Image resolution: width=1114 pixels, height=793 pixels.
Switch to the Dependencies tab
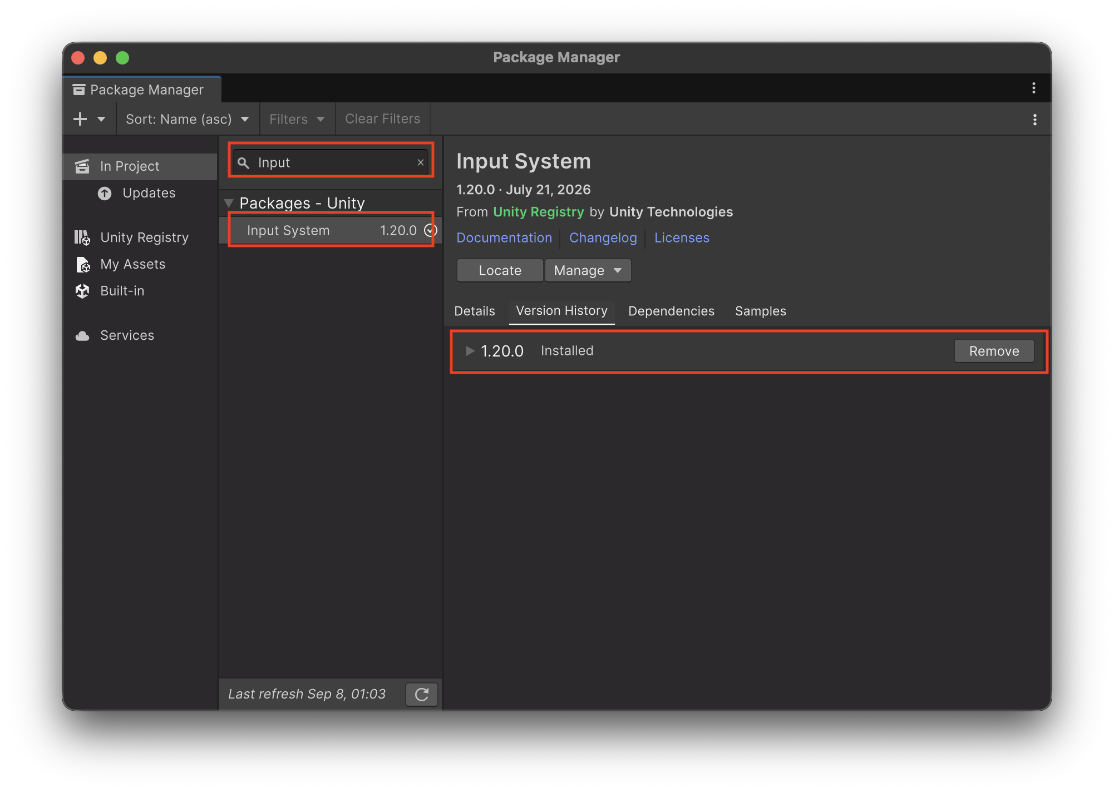tap(671, 311)
